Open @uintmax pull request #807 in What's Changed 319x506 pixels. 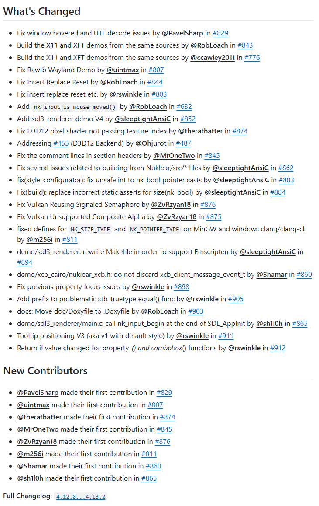coord(156,70)
